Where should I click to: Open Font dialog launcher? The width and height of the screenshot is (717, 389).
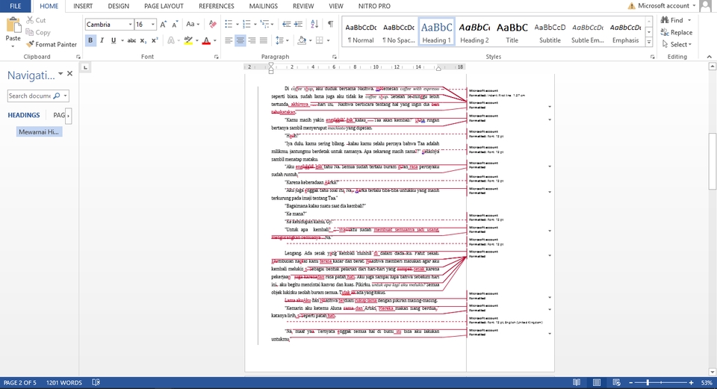click(x=217, y=57)
